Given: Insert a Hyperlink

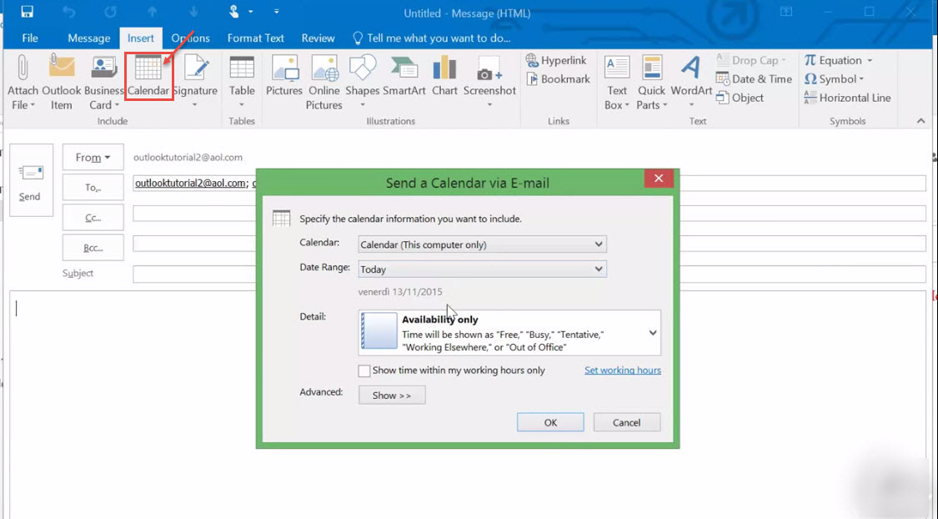Looking at the screenshot, I should click(556, 60).
